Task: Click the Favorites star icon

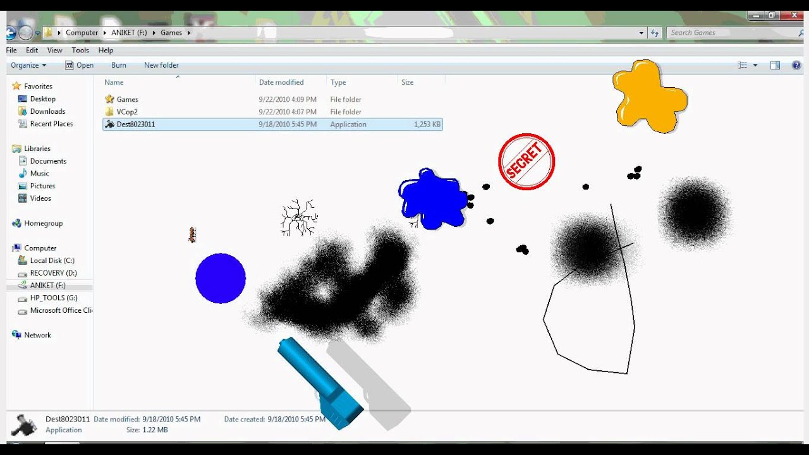Action: (x=16, y=86)
